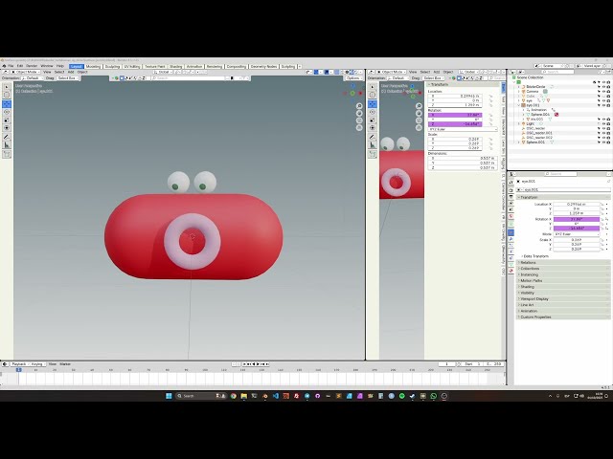Select the Rotate tool in the second viewport
613x459 pixels.
[373, 112]
